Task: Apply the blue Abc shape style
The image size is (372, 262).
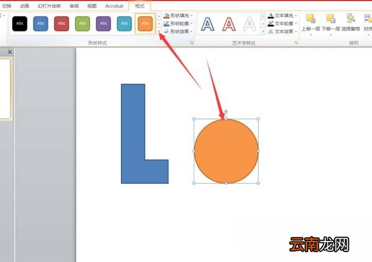Action: click(x=40, y=24)
